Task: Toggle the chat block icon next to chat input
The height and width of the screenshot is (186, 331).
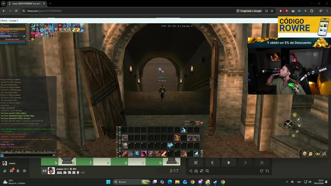Action: tap(54, 155)
